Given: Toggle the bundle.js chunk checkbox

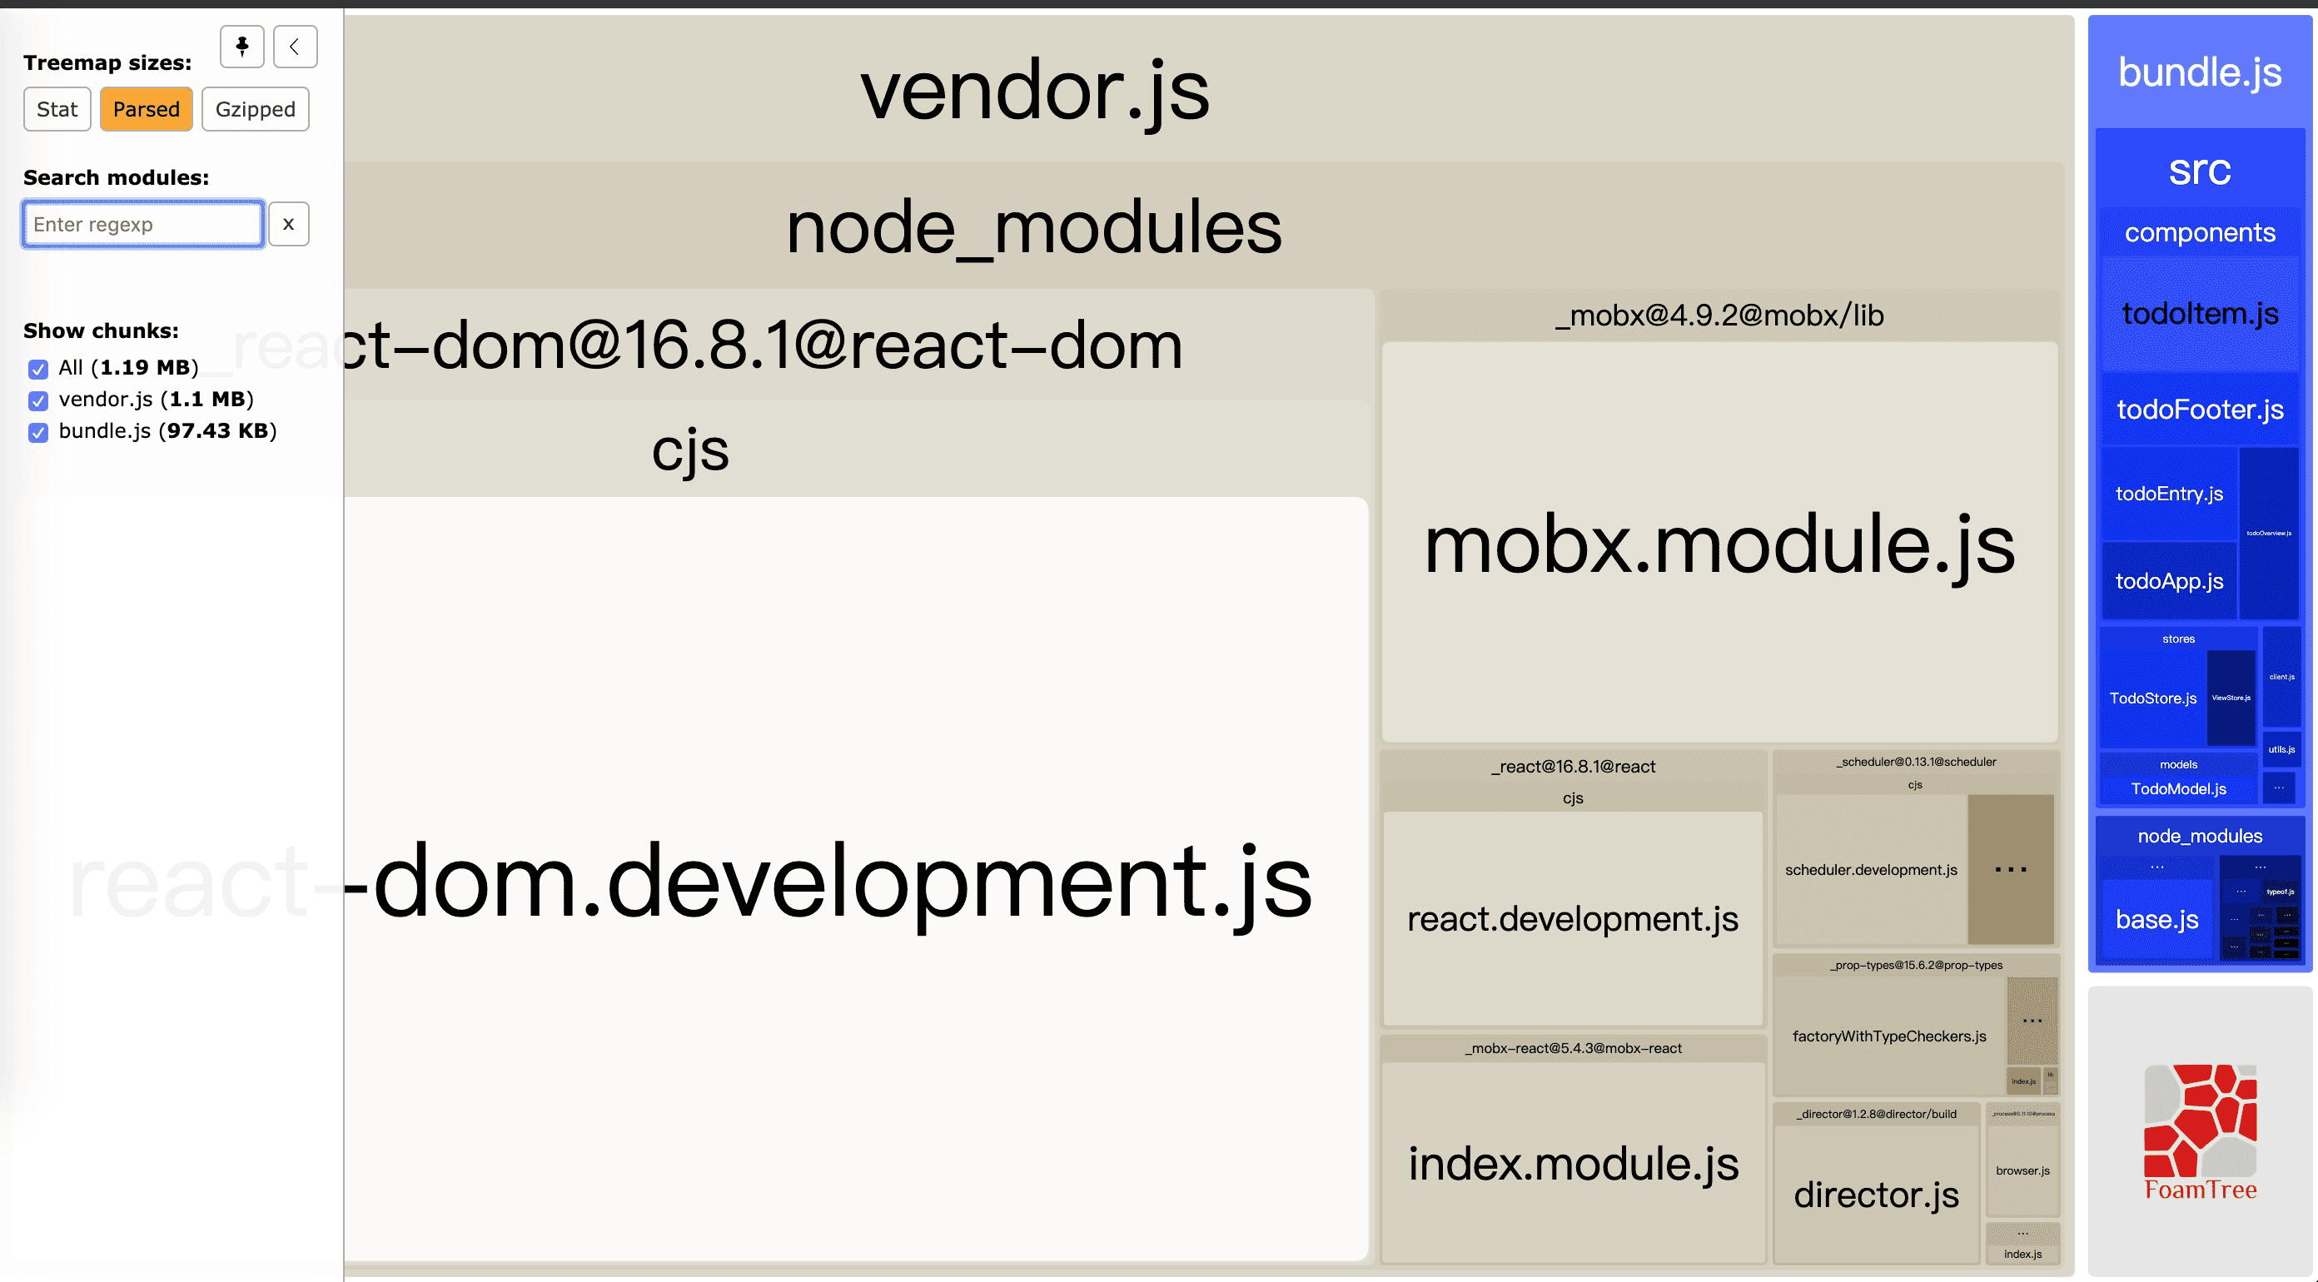Looking at the screenshot, I should click(x=37, y=433).
